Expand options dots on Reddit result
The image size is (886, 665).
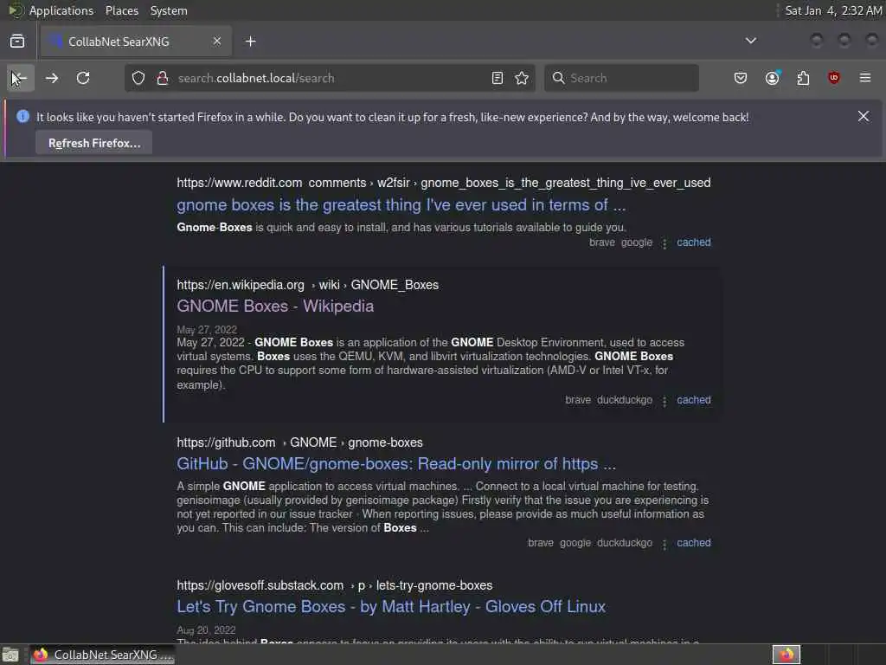664,243
